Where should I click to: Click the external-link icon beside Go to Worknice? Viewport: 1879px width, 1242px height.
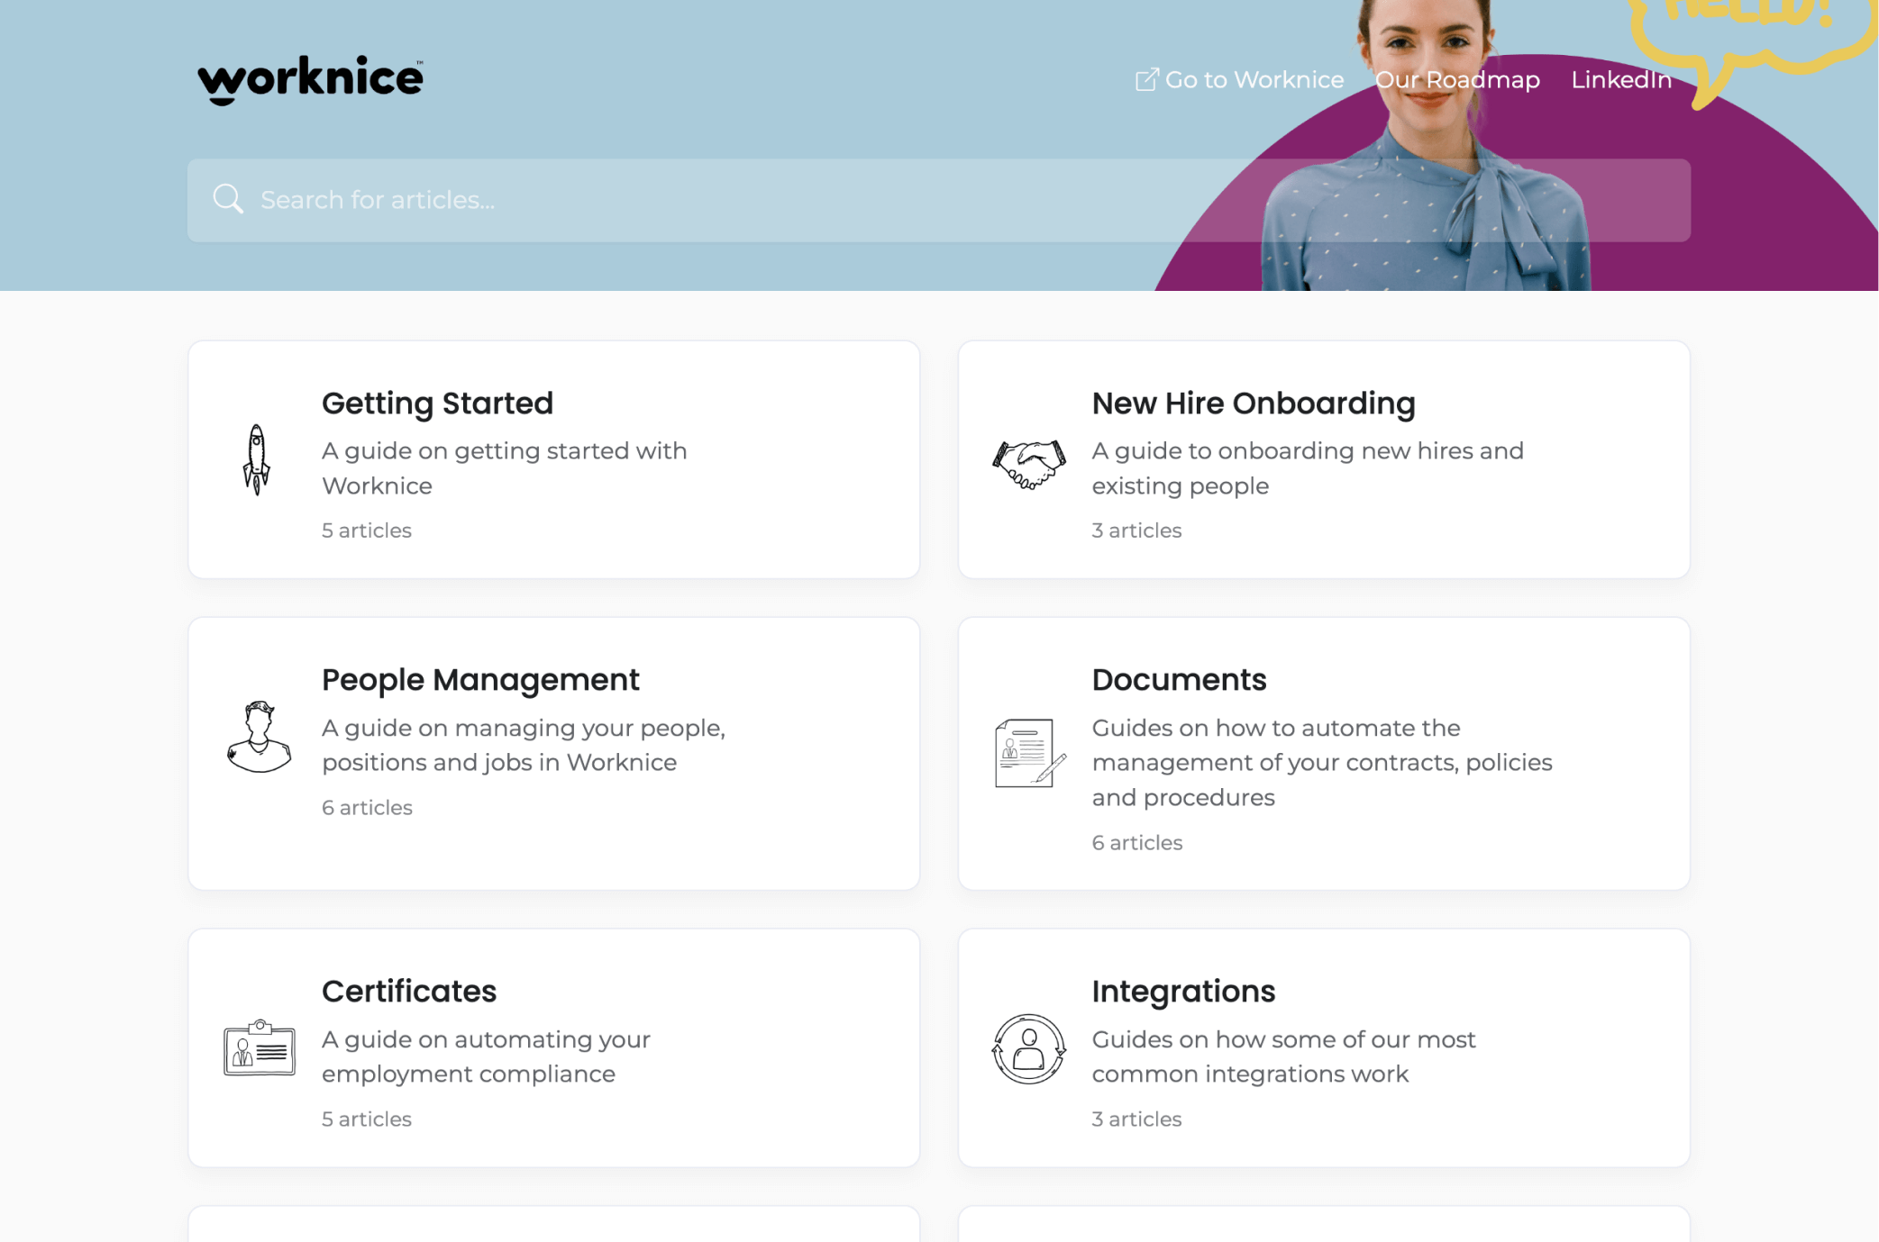(1145, 79)
